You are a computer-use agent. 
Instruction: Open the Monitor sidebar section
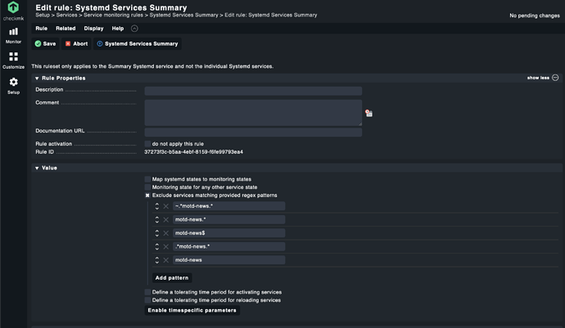tap(13, 34)
